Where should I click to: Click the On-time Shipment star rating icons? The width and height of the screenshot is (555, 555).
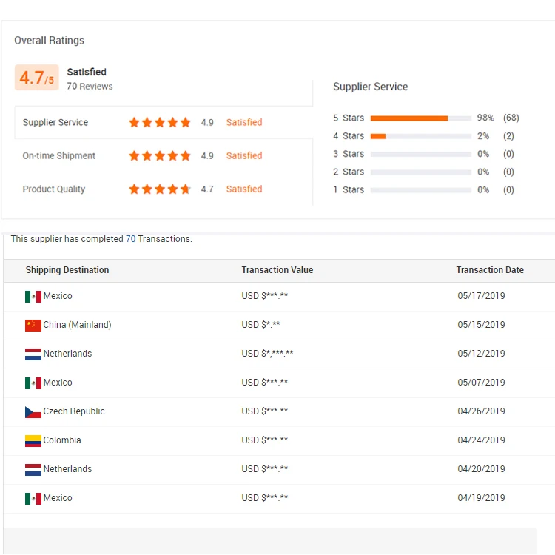pyautogui.click(x=159, y=156)
